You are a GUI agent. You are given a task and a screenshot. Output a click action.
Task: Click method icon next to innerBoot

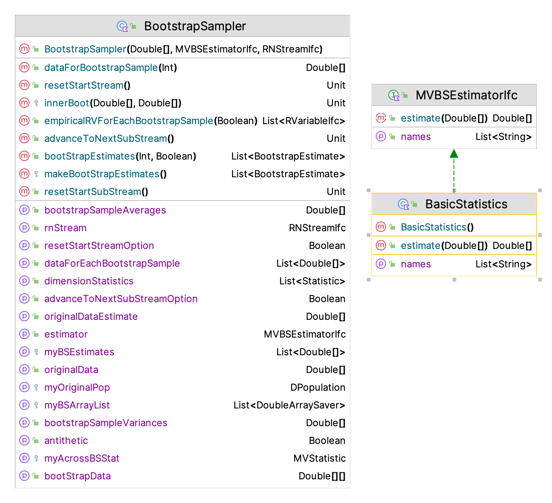pyautogui.click(x=24, y=103)
